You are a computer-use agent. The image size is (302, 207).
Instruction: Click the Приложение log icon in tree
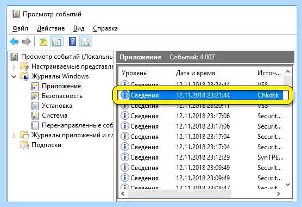tap(35, 86)
